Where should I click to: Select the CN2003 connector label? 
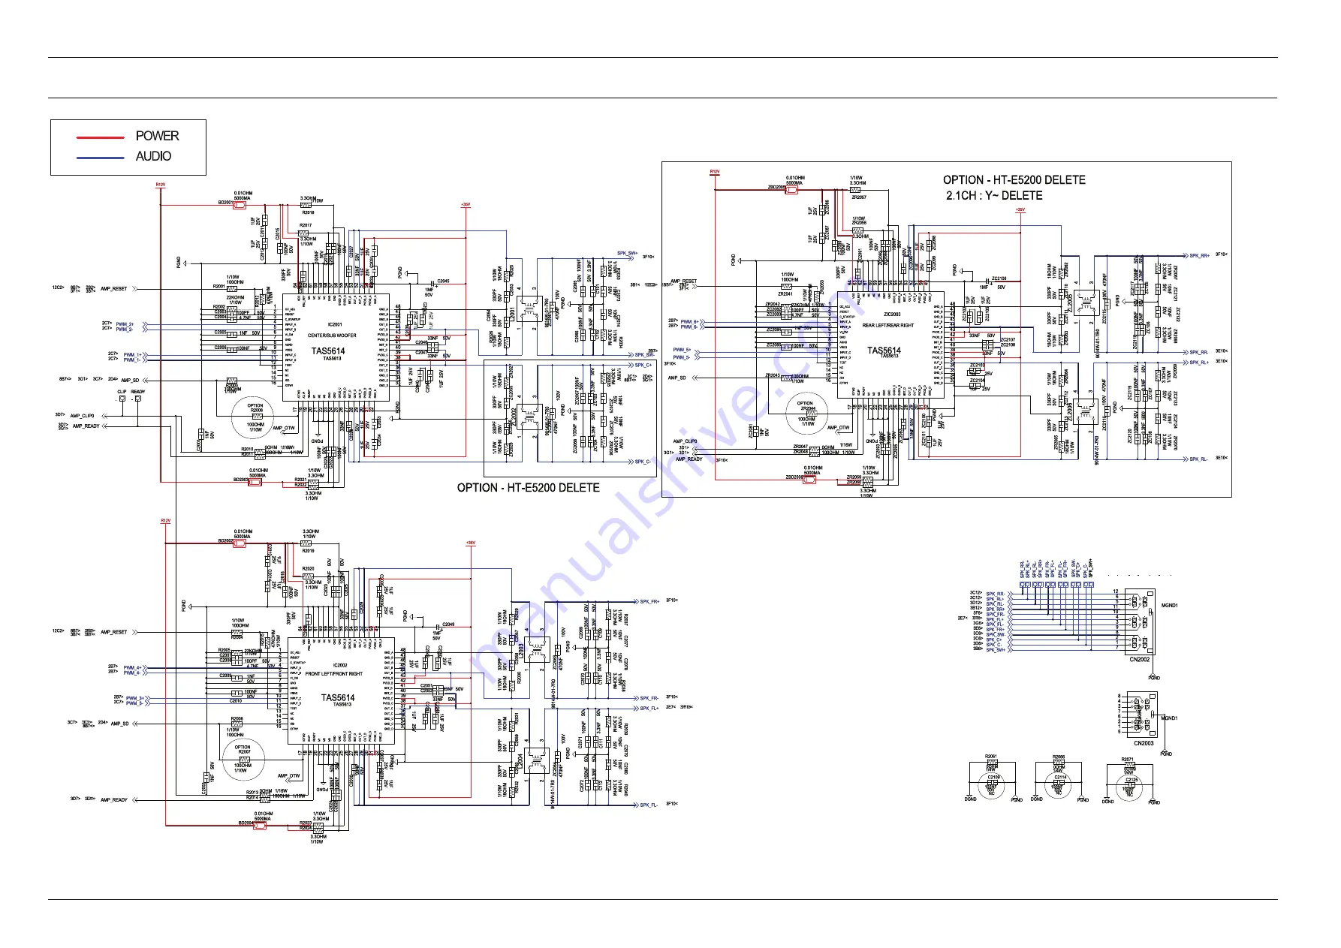pos(1144,743)
